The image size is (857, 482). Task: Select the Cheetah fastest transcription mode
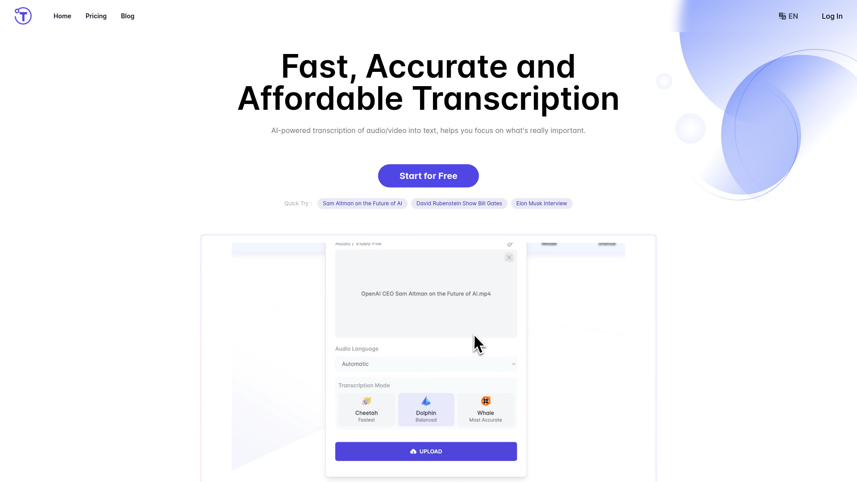coord(367,408)
